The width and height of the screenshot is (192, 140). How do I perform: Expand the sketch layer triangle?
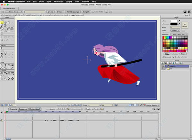[166, 66]
